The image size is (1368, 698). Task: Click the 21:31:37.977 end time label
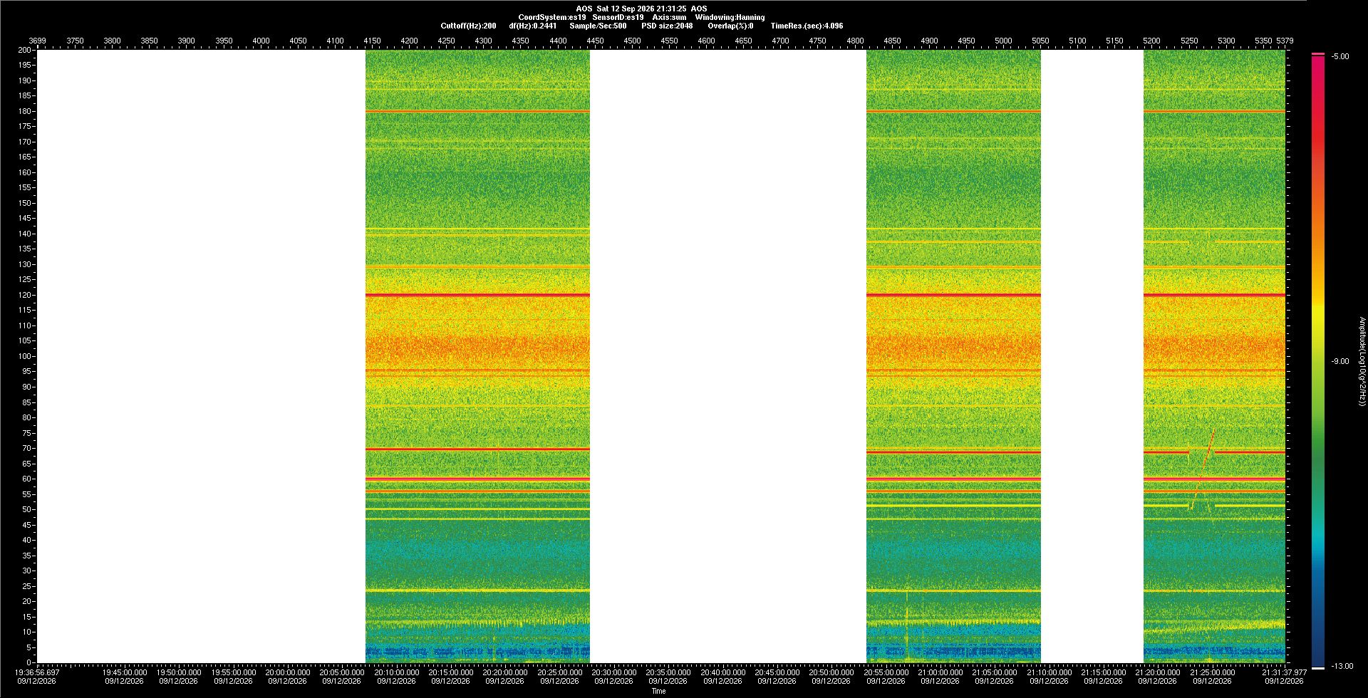[x=1284, y=672]
